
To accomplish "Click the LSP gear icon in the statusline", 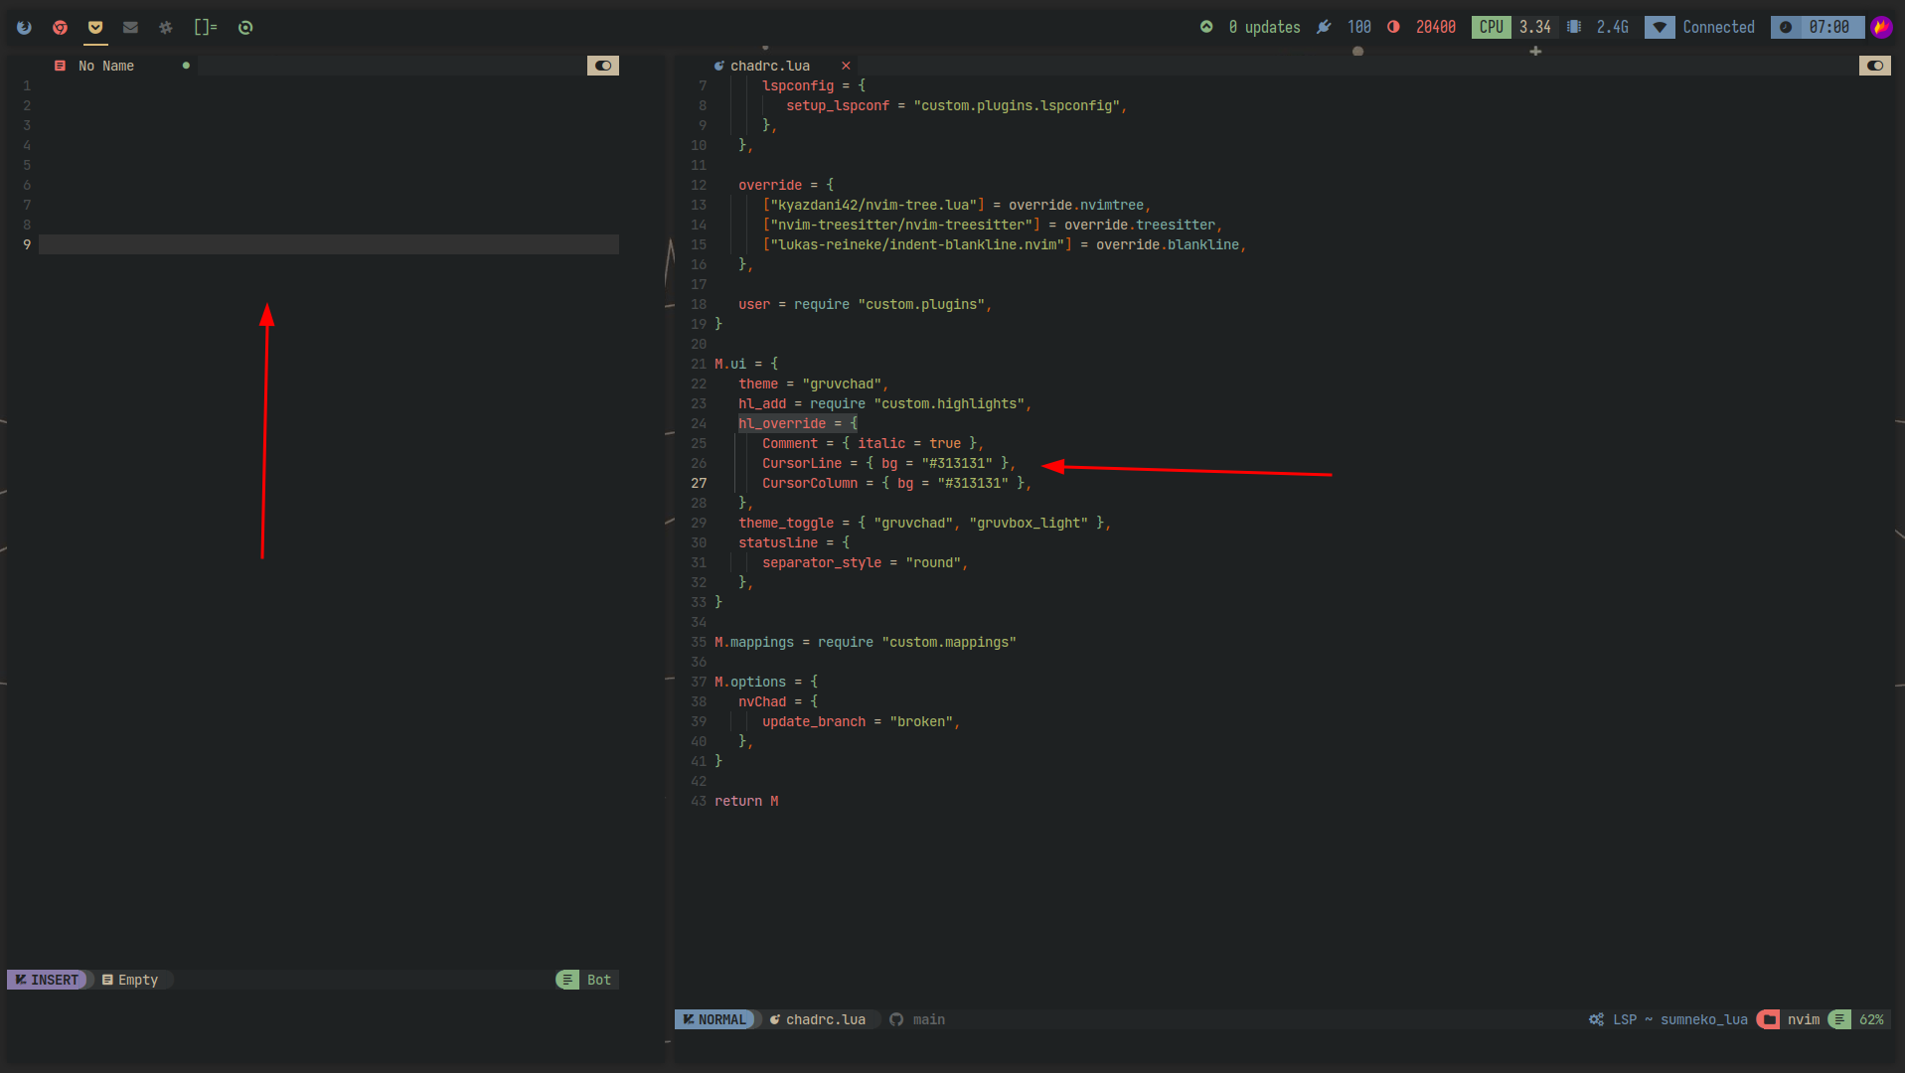I will (1595, 1019).
